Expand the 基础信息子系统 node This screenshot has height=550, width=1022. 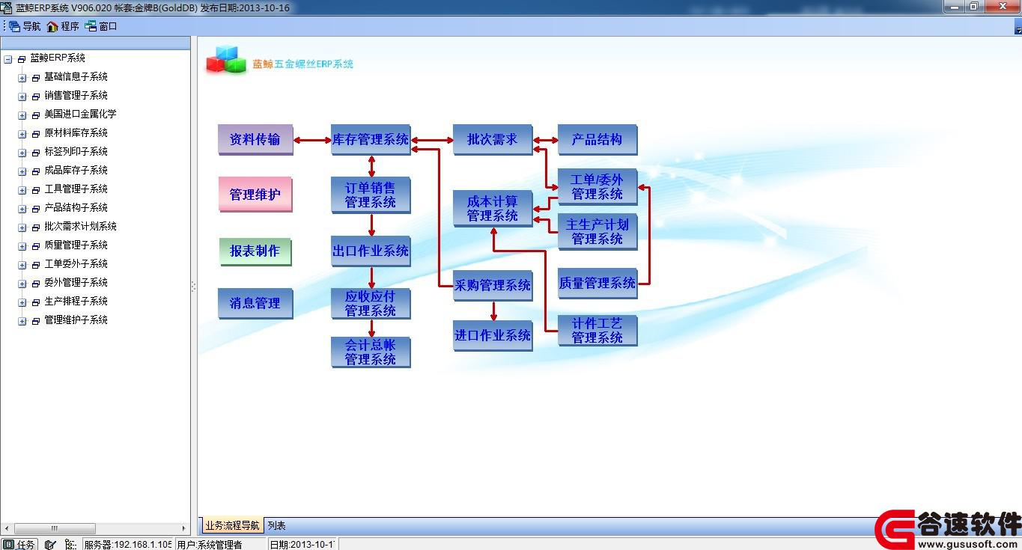tap(22, 77)
